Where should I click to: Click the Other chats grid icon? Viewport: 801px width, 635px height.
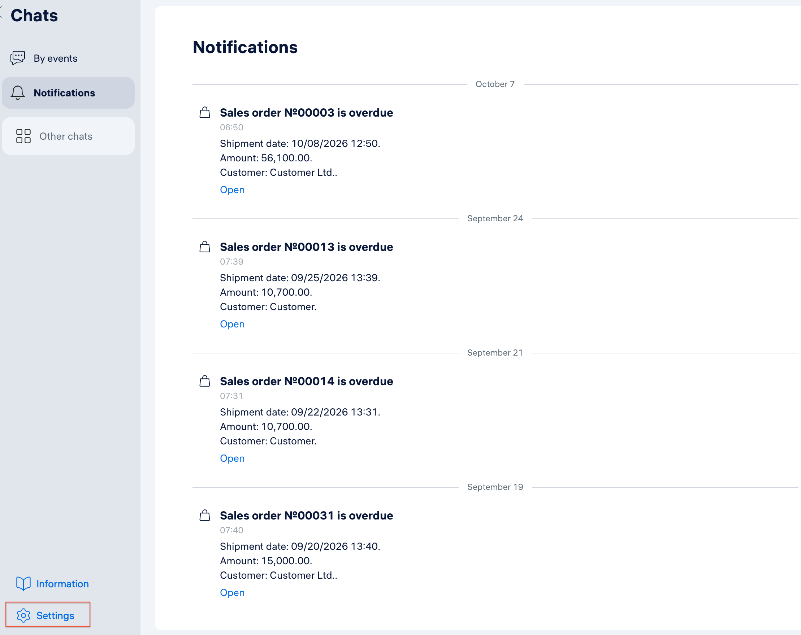23,136
